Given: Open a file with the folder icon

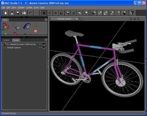Looking at the screenshot, I should coord(12,13).
